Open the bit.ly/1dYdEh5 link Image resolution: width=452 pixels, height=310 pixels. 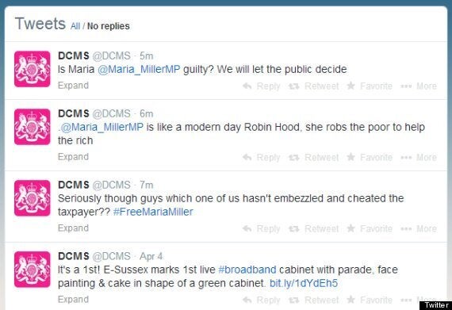pyautogui.click(x=304, y=283)
